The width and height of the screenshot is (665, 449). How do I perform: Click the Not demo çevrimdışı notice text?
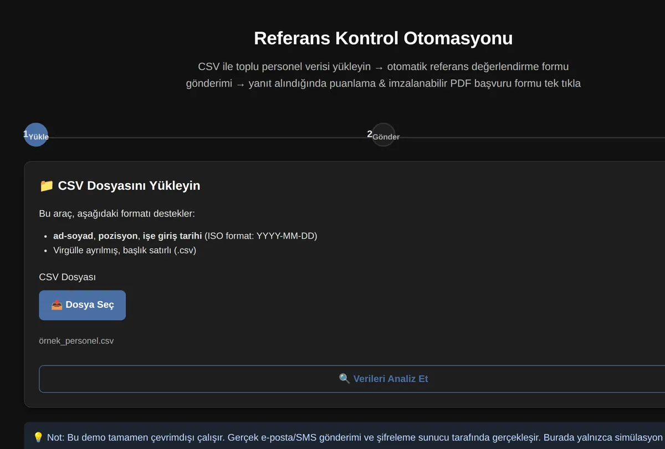coord(349,437)
